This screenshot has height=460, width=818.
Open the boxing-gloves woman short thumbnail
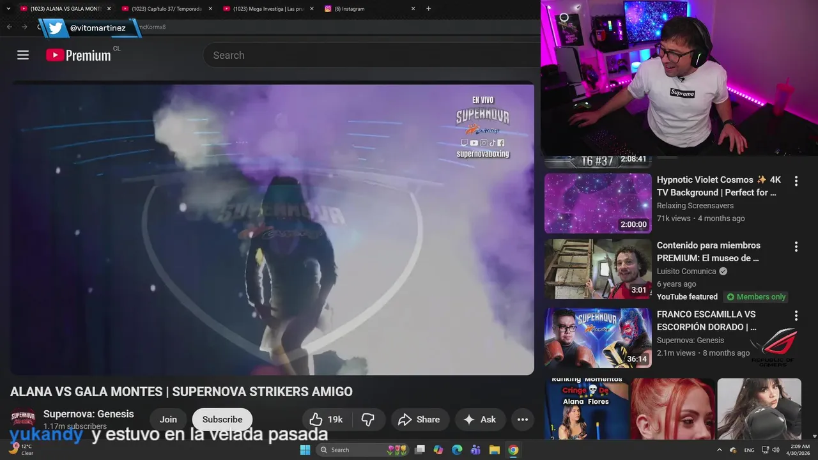[759, 409]
